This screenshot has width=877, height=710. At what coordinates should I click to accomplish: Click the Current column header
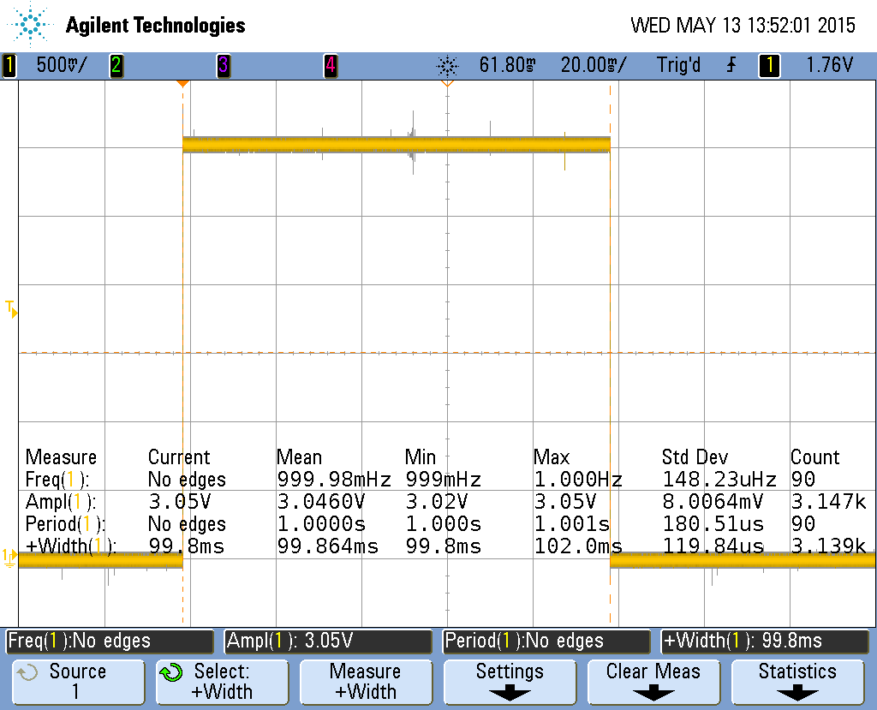coord(179,457)
